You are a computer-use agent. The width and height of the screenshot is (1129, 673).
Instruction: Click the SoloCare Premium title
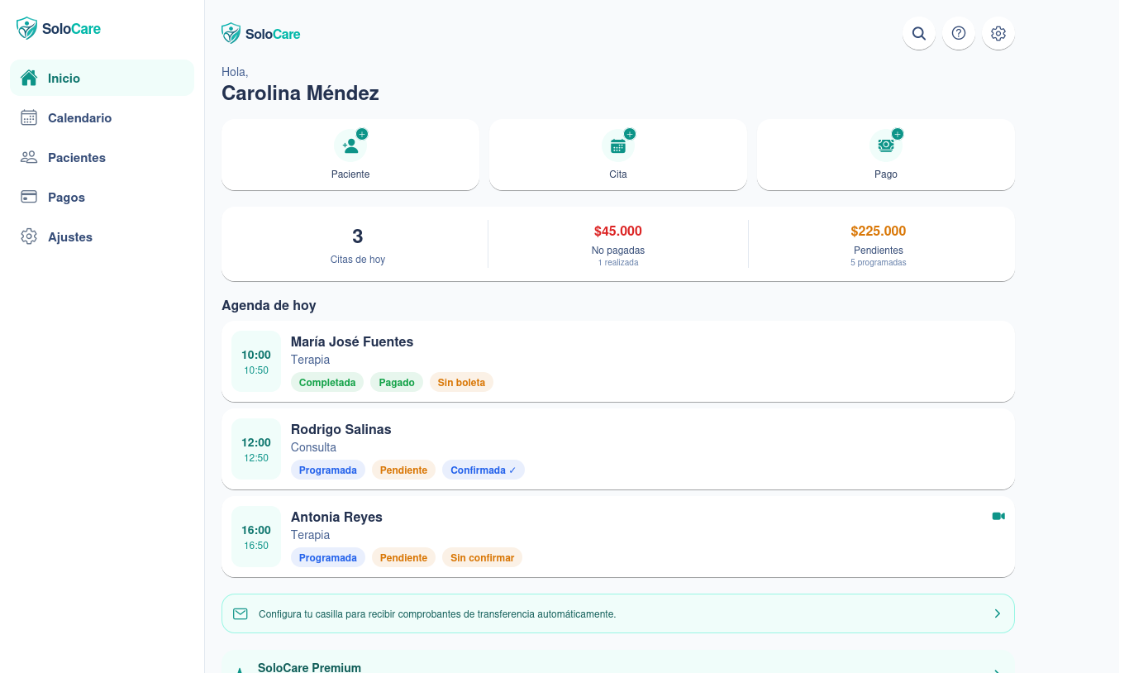[309, 667]
